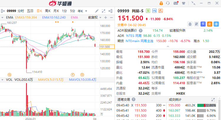Image resolution: width=221 pixels, height=120 pixels.
Task: Open the more periods dropdown arrow
Action: (x=86, y=11)
